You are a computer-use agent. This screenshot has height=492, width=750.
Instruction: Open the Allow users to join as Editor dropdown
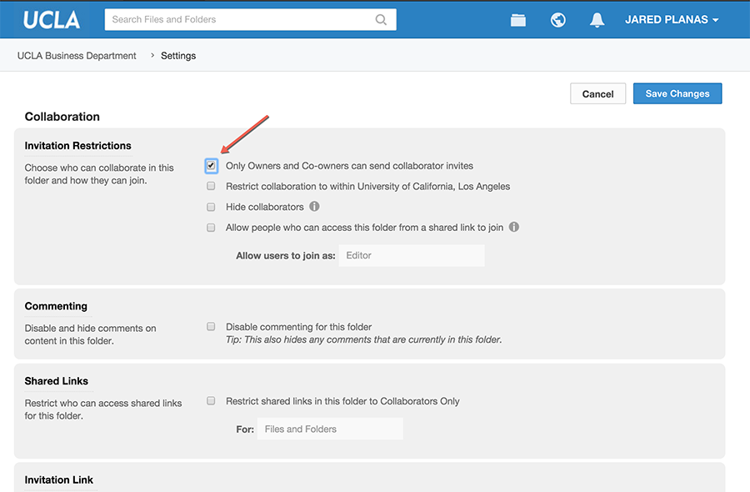[412, 255]
